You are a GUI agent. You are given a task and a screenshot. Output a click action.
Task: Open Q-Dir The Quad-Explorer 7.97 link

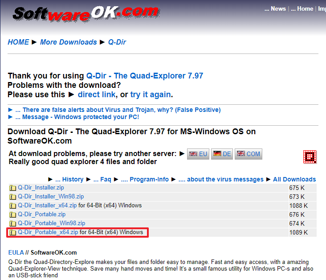click(x=145, y=76)
